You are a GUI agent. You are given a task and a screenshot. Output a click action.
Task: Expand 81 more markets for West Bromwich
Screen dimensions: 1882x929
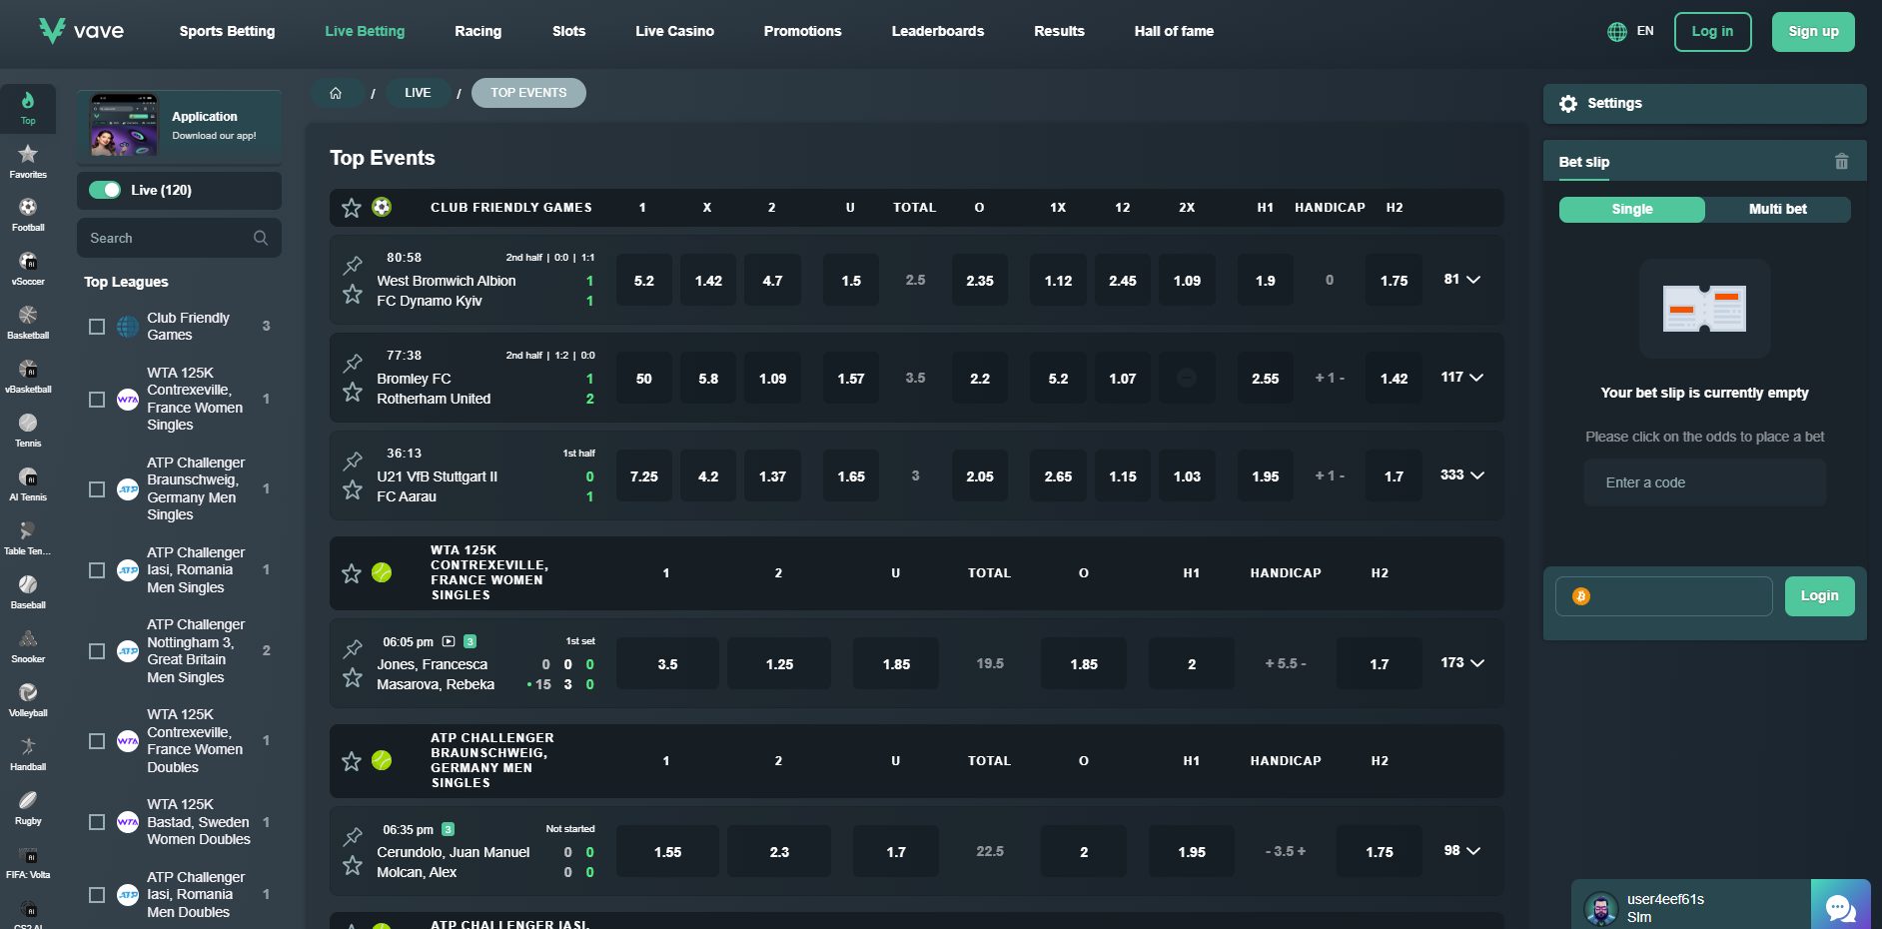1461,280
